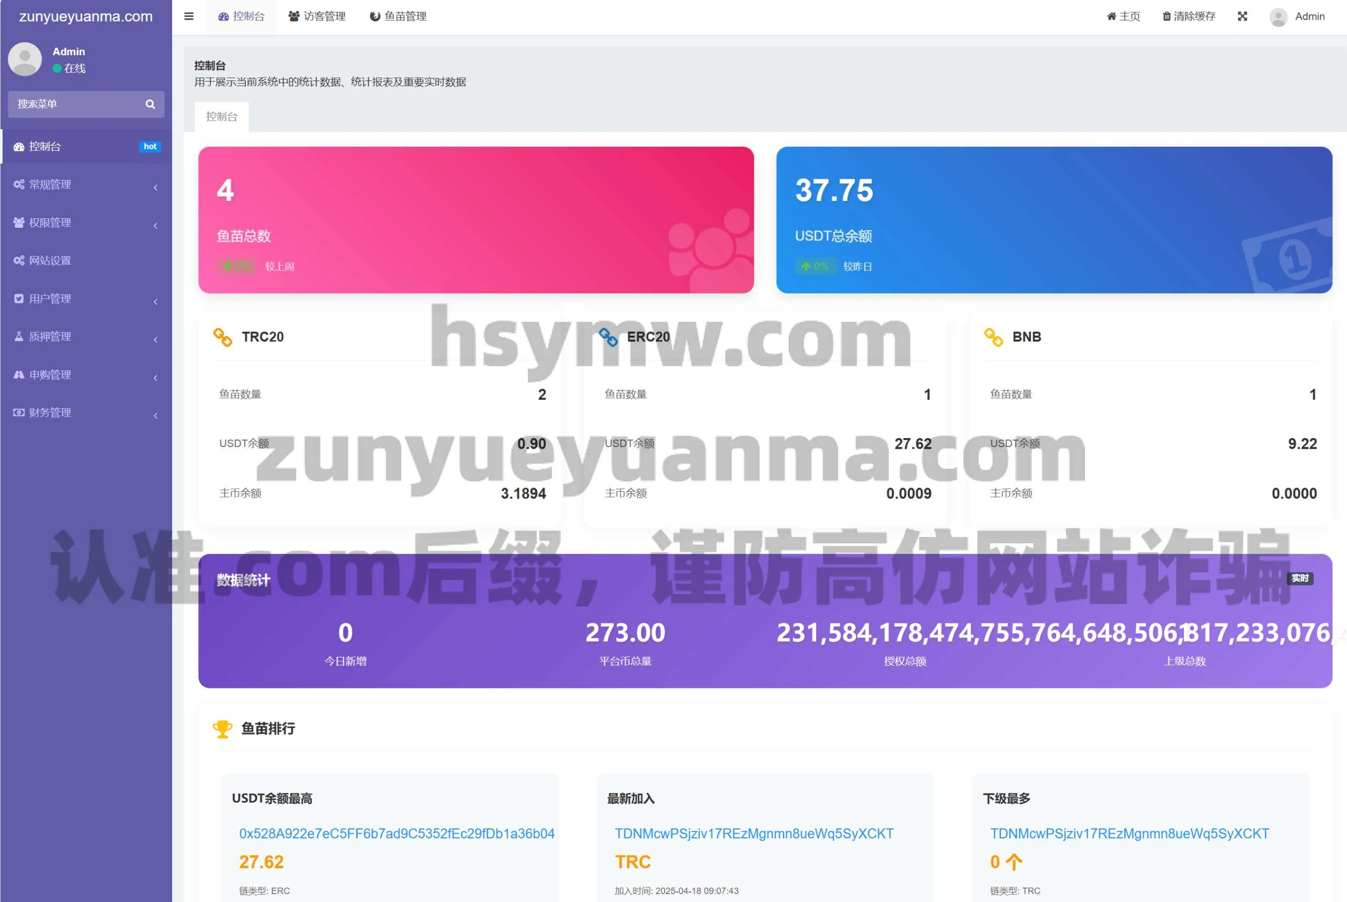
Task: Click the 清除缓存 button
Action: pos(1189,16)
